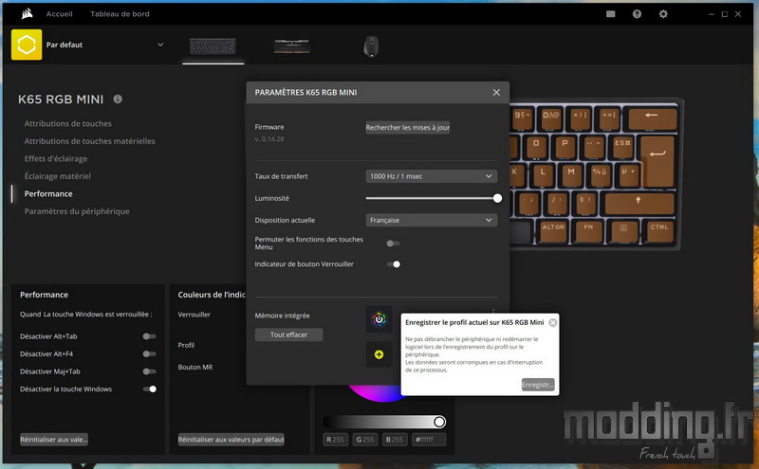
Task: Click the O key on keyboard image
Action: (x=536, y=147)
